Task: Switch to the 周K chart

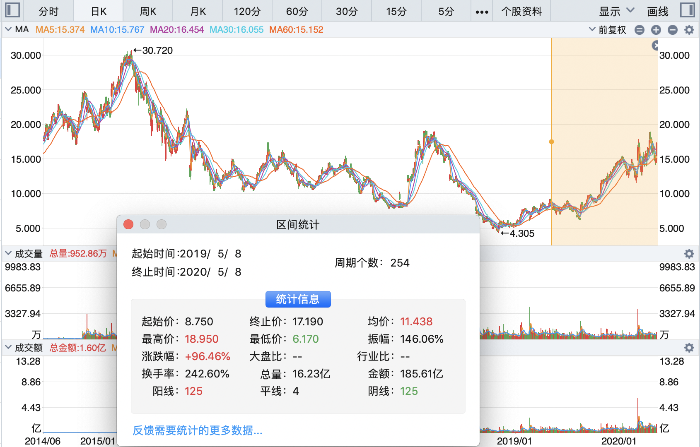Action: pyautogui.click(x=148, y=11)
